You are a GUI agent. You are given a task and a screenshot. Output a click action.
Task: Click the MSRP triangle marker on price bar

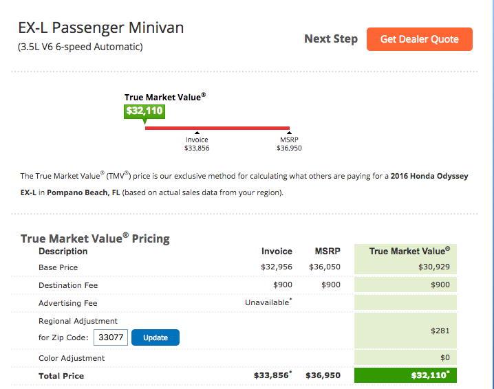[289, 133]
